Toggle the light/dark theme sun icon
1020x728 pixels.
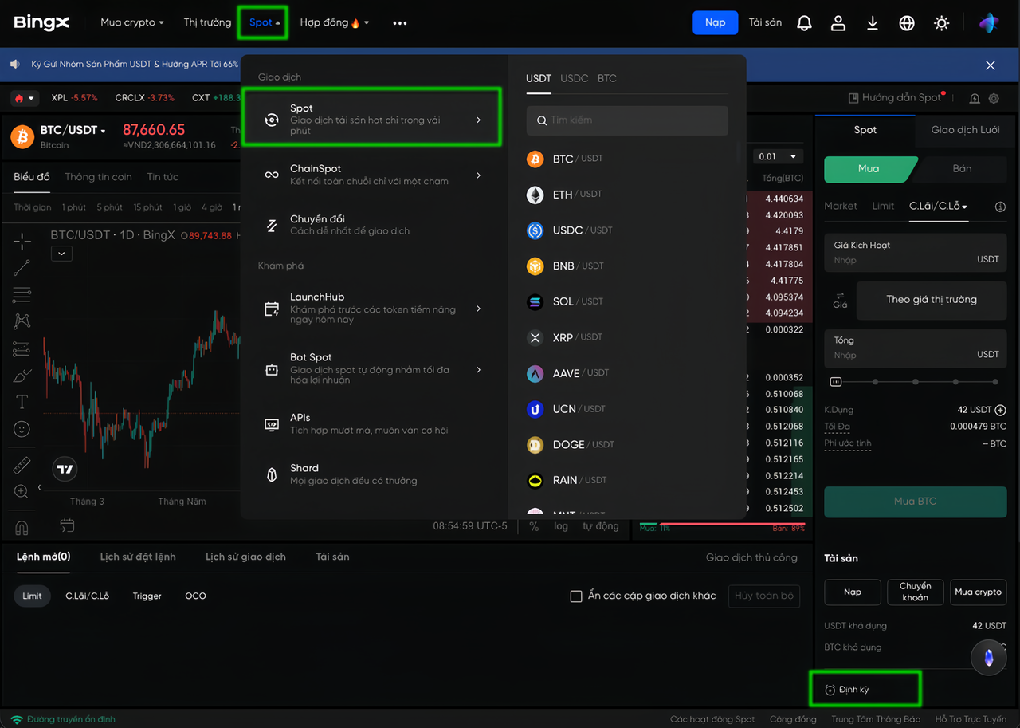pos(942,23)
